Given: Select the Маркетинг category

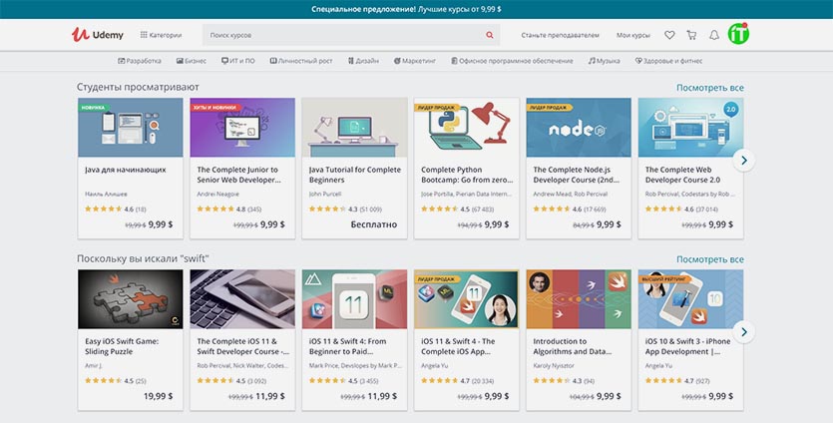Looking at the screenshot, I should point(415,61).
